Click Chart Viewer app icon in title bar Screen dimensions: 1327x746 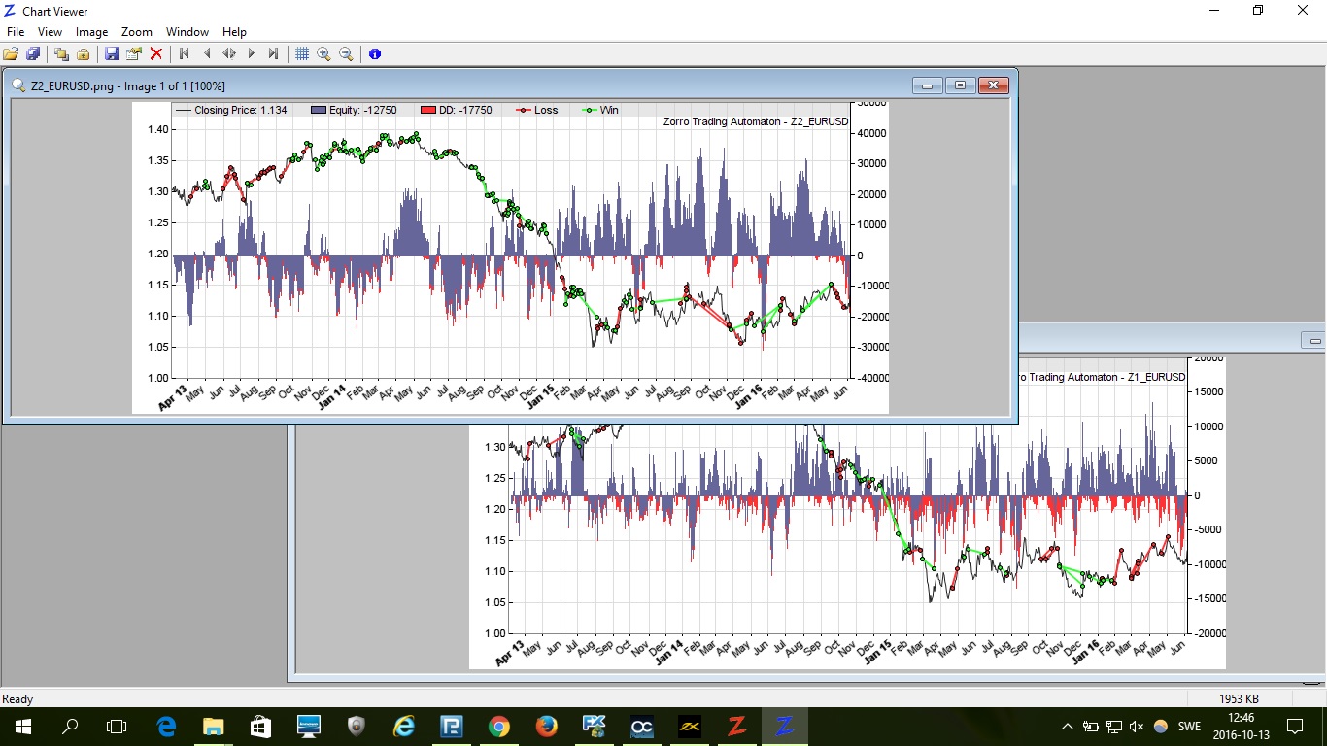click(10, 11)
